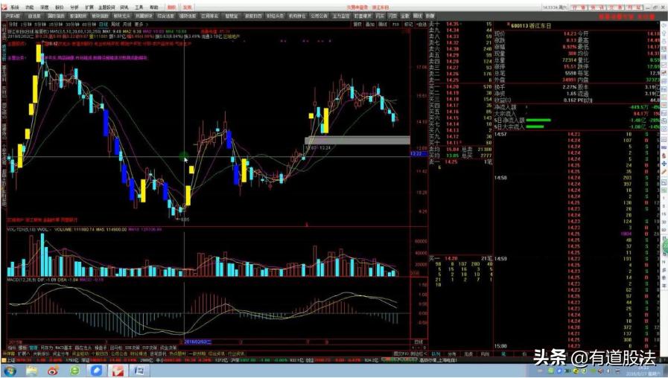Click the 自选股 toolbar button
The width and height of the screenshot is (668, 378).
pyautogui.click(x=34, y=16)
